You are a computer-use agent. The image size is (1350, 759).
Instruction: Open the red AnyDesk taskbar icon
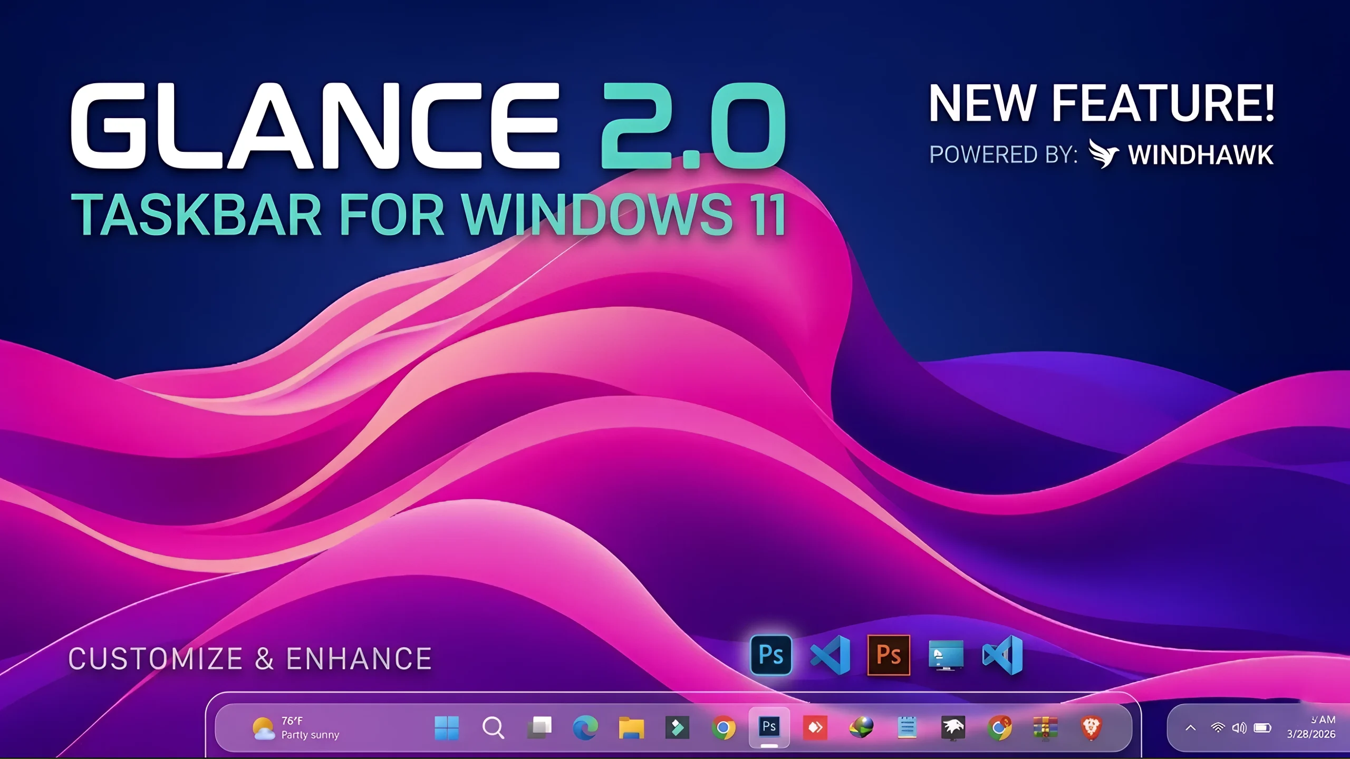[815, 728]
